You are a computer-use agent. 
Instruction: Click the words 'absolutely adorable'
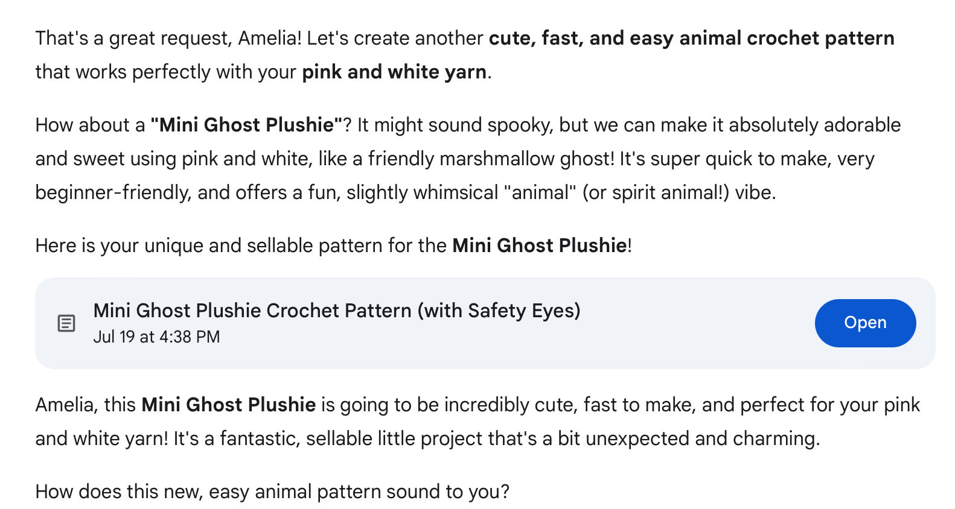click(x=815, y=125)
